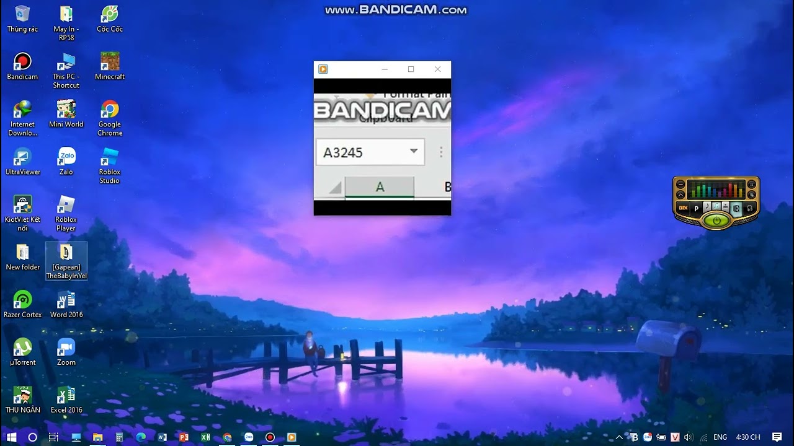
Task: Show hidden system tray icons
Action: click(619, 437)
